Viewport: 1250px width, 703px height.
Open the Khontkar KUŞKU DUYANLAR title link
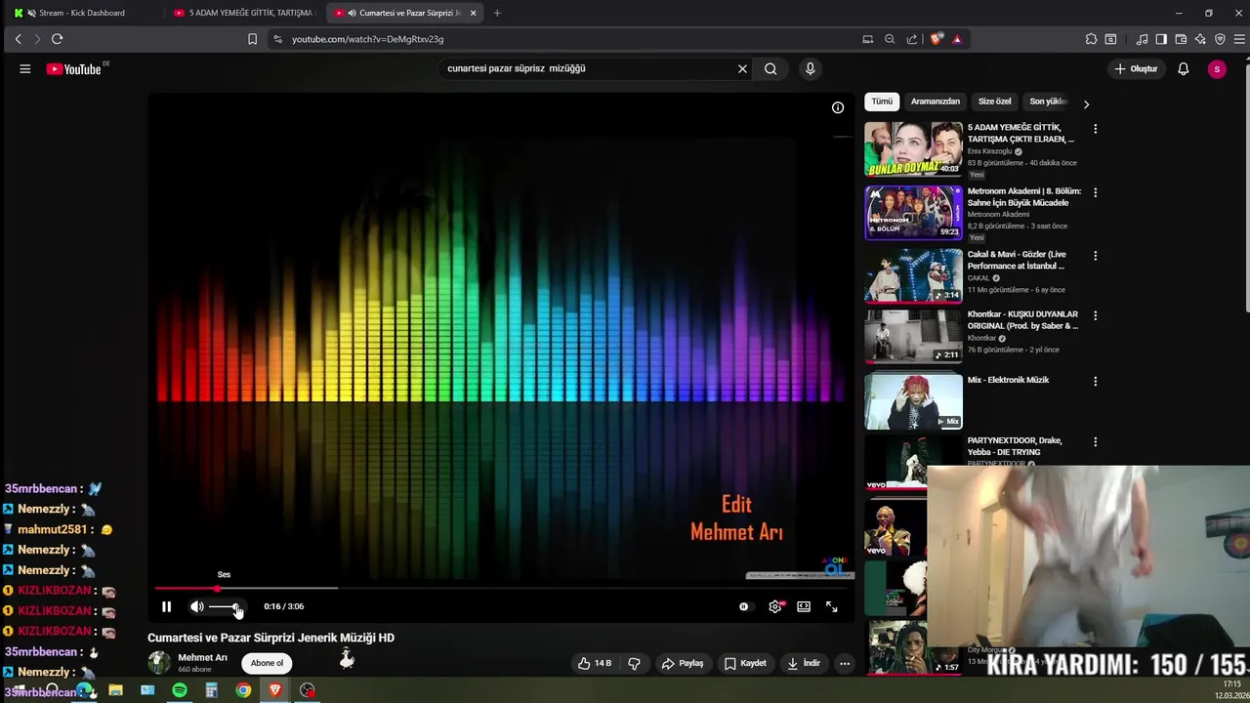pos(1022,320)
